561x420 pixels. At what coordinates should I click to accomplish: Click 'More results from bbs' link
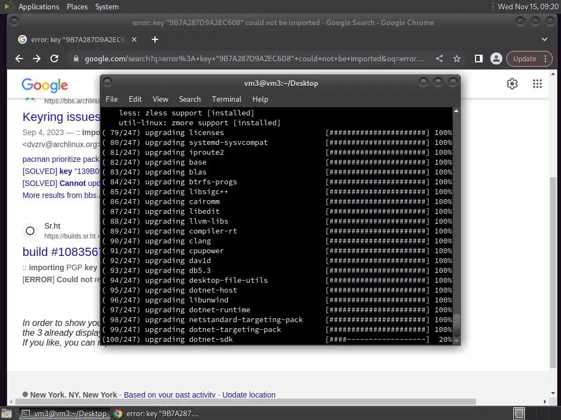coord(61,195)
